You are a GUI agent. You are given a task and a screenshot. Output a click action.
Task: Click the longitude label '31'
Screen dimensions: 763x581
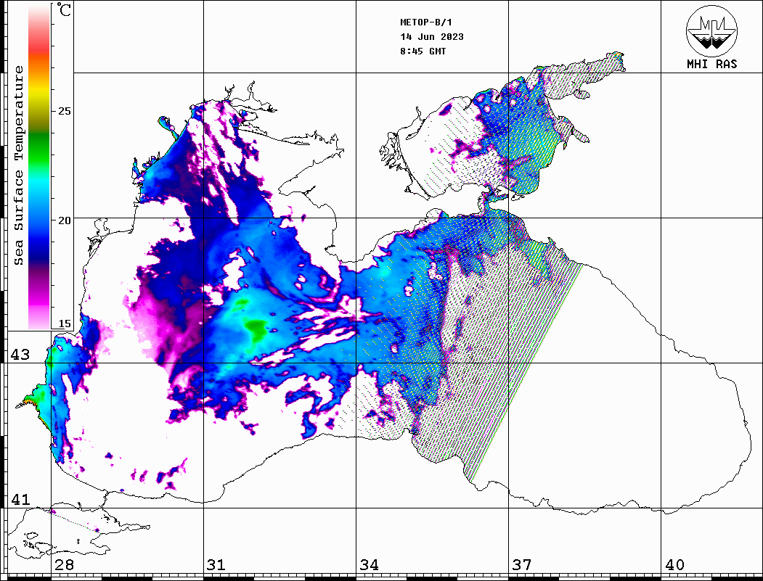click(216, 565)
